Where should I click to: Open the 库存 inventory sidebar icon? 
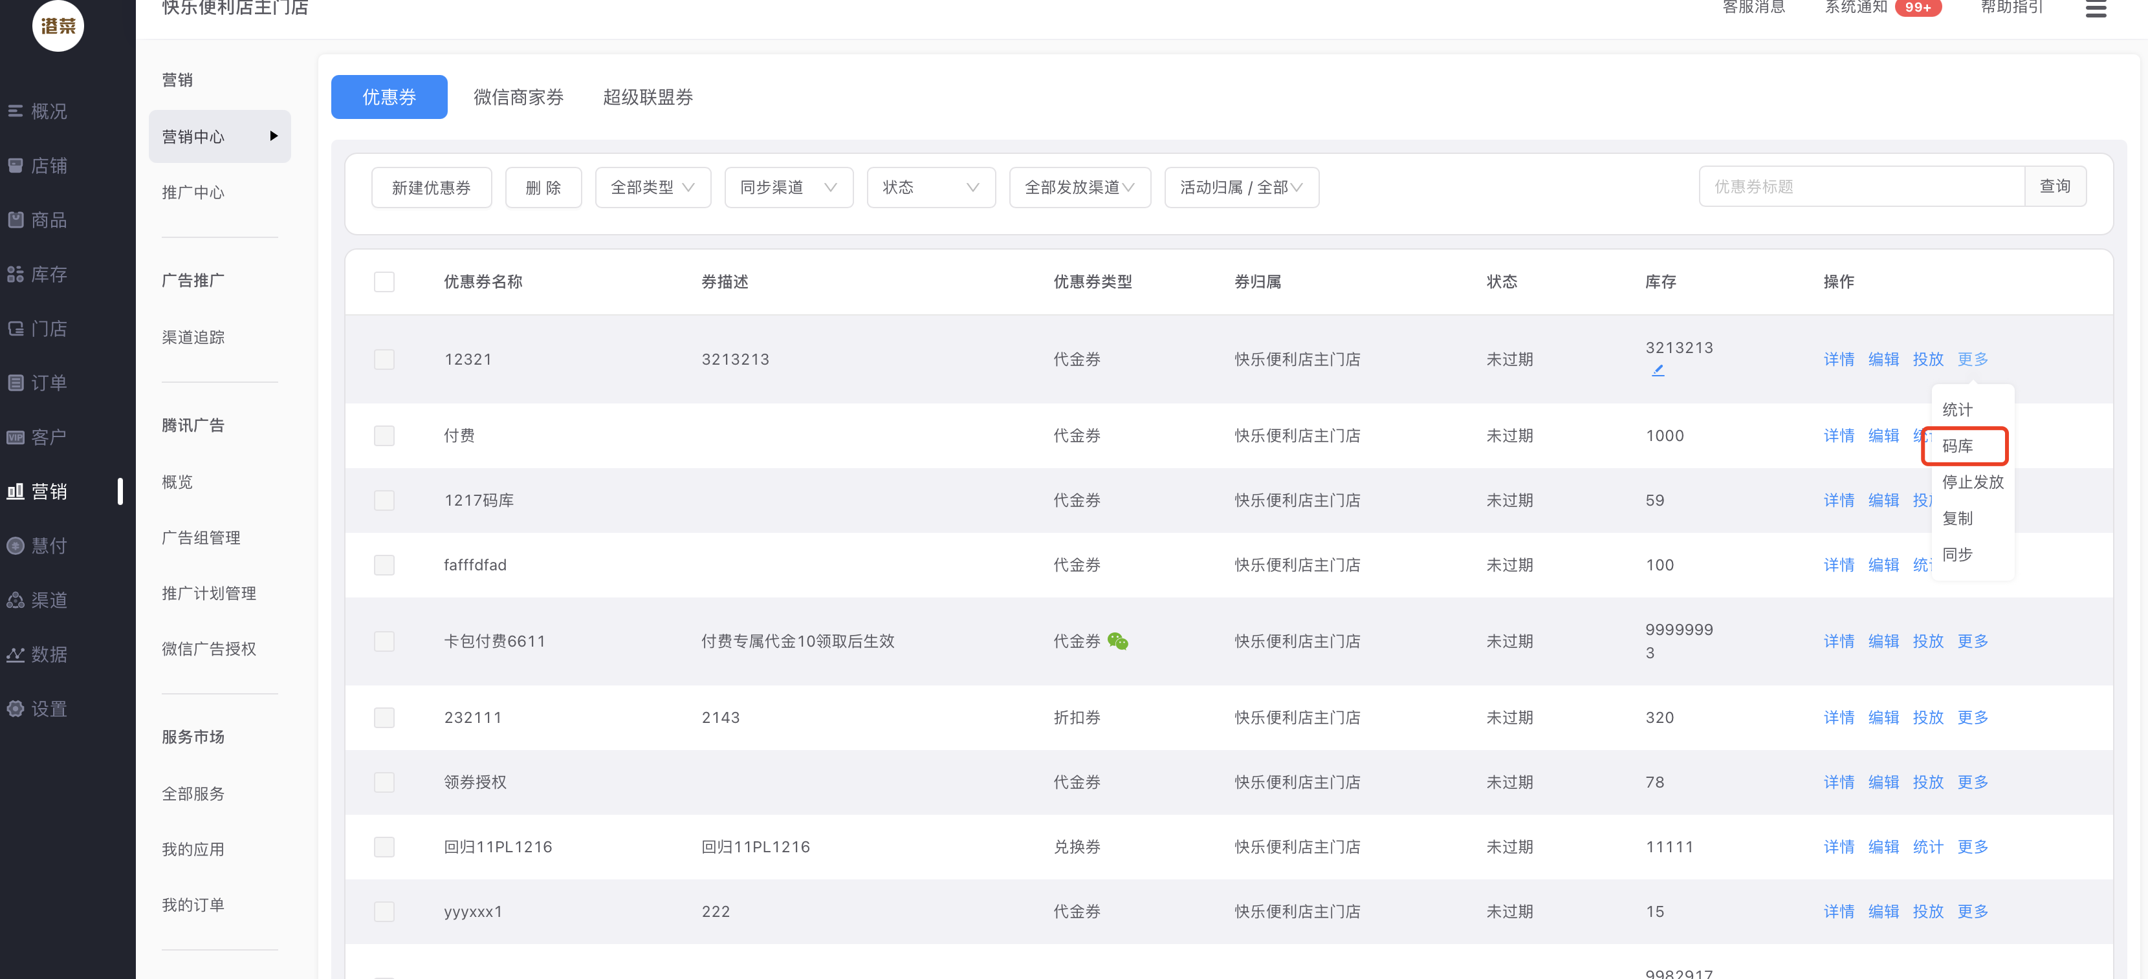tap(16, 274)
